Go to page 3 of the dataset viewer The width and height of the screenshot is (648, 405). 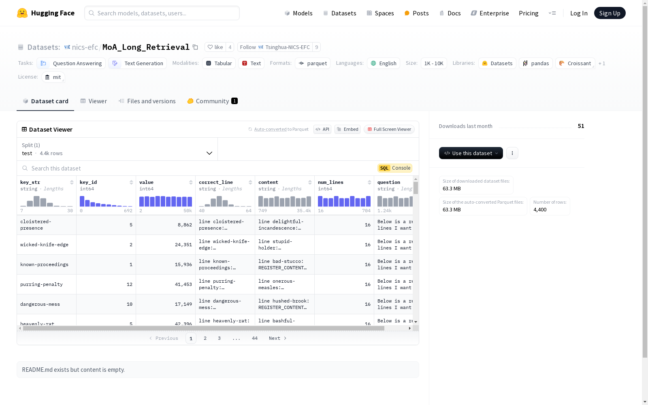(x=219, y=338)
